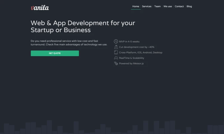This screenshot has height=134, width=224.
Task: Go to the Services section
Action: pos(147,6)
